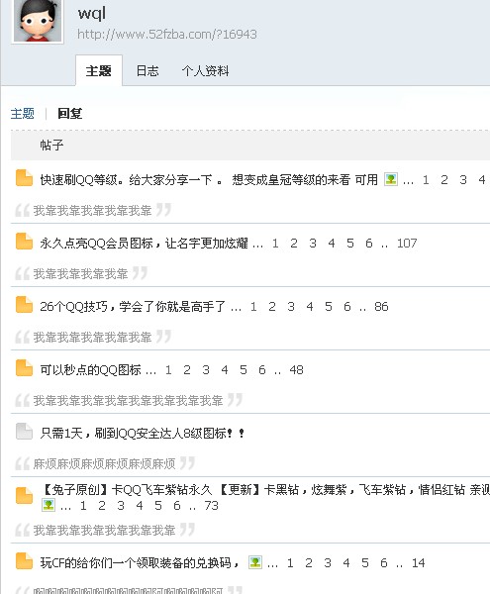Open thread 永久点亮QQ会员图标
490x594 pixels.
pos(145,243)
